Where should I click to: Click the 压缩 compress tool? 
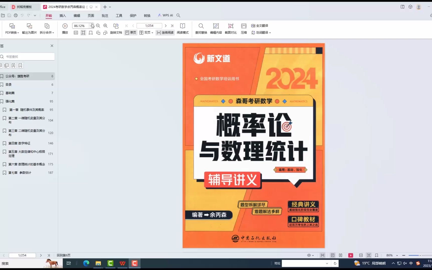[x=244, y=29]
